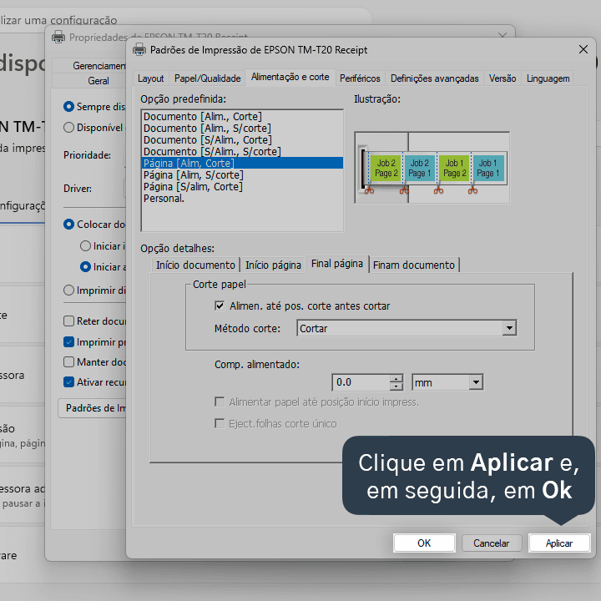The width and height of the screenshot is (601, 601).
Task: Open the Geral tab in Propriedades window
Action: coord(89,81)
